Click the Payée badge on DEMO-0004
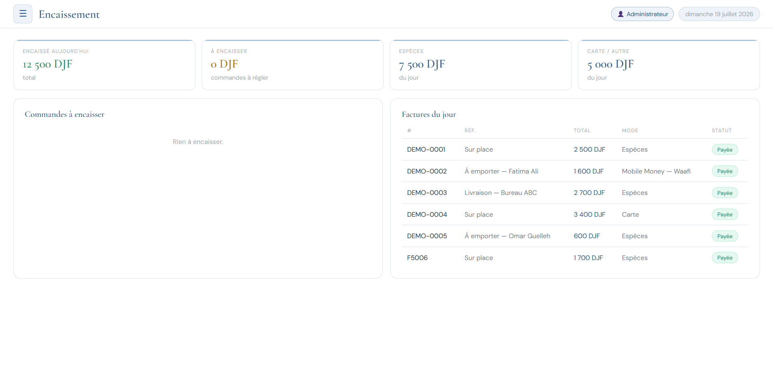 click(x=725, y=215)
